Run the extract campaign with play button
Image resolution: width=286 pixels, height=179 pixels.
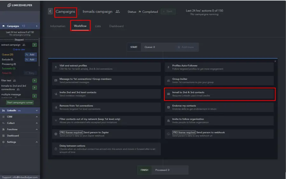coord(34,45)
